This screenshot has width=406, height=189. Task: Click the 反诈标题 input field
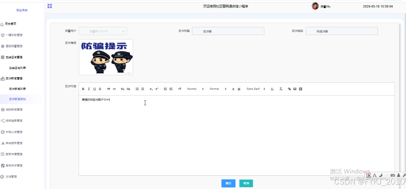[228, 31]
